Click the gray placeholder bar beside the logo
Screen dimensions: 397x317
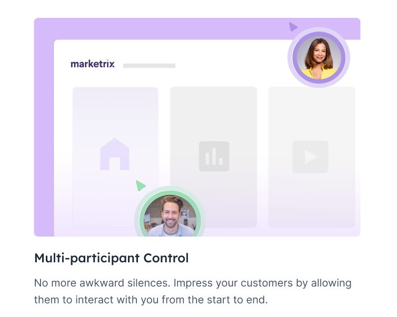click(x=149, y=66)
